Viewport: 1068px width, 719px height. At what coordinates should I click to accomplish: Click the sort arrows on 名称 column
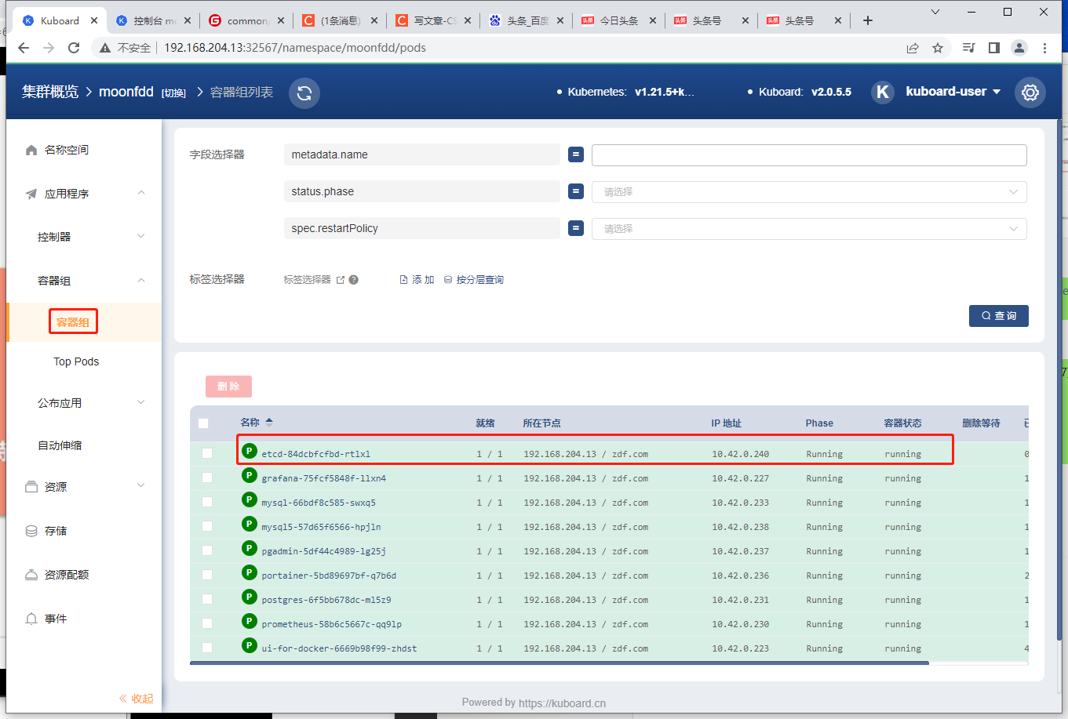(269, 422)
